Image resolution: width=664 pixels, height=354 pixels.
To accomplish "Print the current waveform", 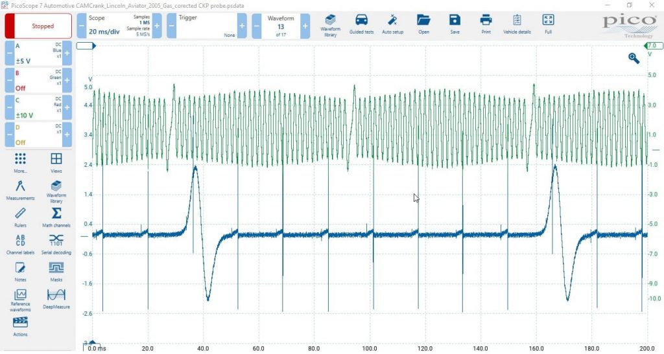I will [x=486, y=25].
